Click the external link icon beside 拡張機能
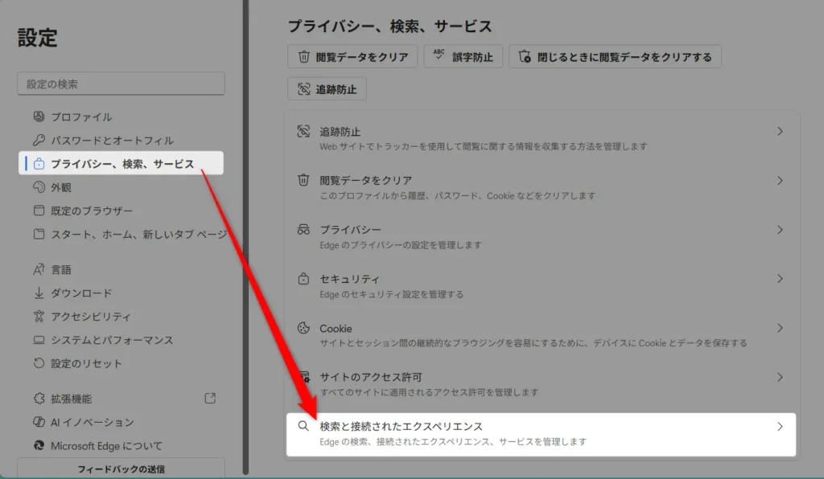824x479 pixels. coord(210,398)
